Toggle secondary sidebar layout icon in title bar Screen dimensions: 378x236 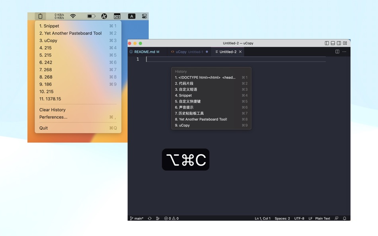click(x=339, y=43)
